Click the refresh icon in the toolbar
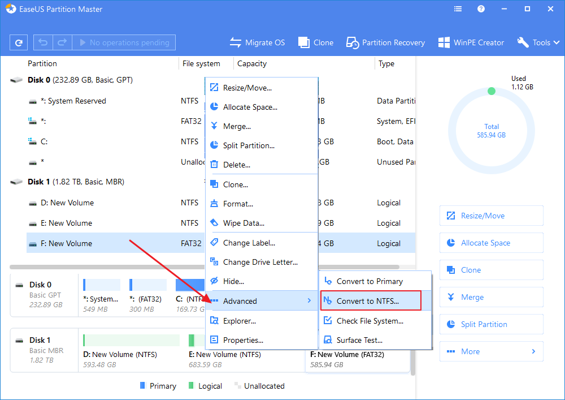 [19, 42]
